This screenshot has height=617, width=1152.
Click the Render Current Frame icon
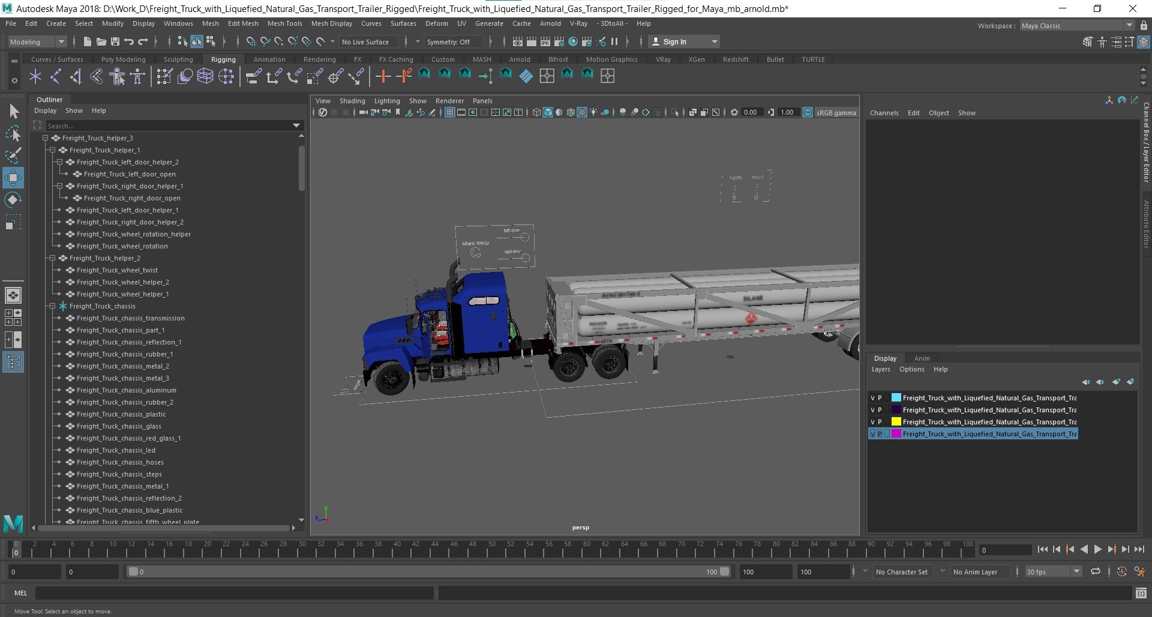(531, 41)
